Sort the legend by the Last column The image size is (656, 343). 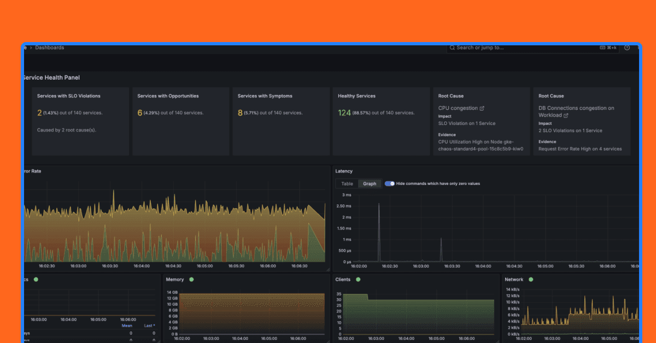tap(149, 325)
